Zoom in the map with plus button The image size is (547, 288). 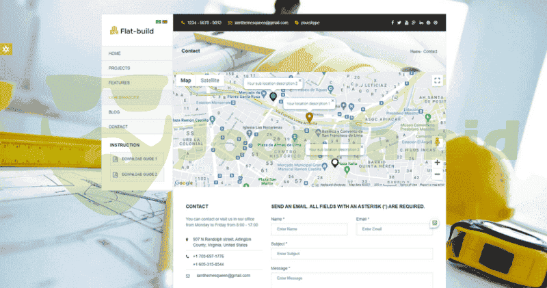[x=437, y=163]
